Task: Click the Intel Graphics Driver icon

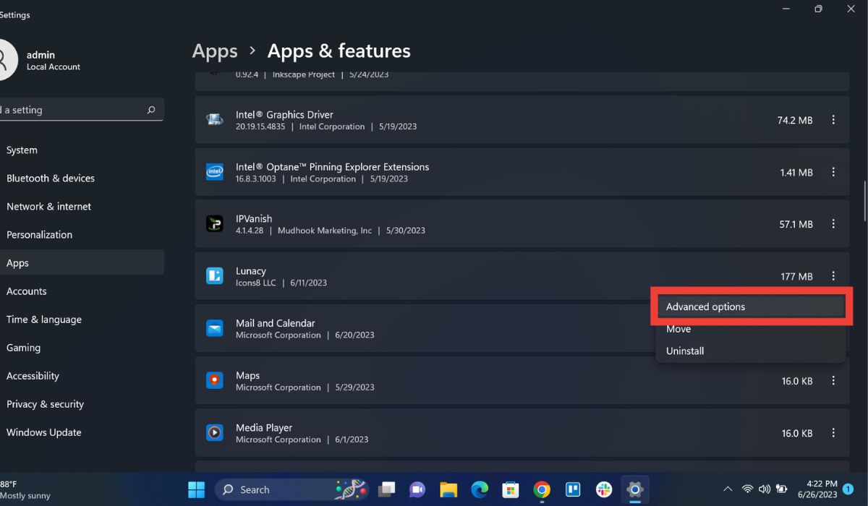Action: 214,119
